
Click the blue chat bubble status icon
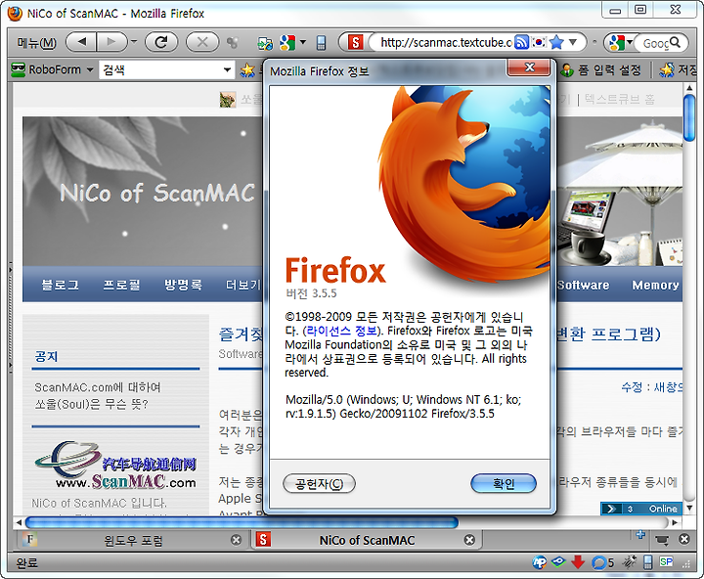598,562
